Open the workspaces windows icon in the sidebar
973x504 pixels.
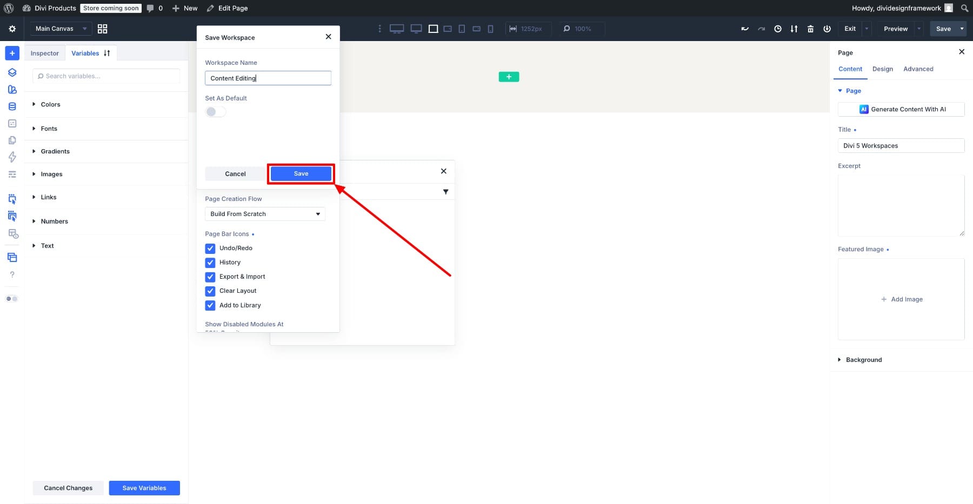pos(12,257)
